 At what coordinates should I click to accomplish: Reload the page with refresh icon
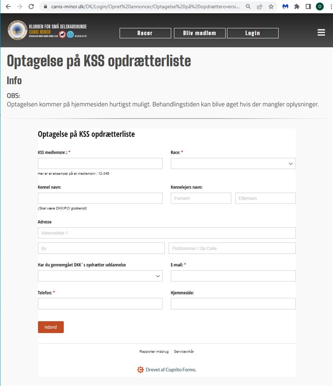click(31, 7)
